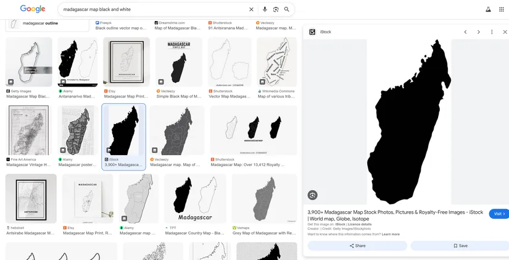Viewport: 509px width, 260px height.
Task: Click 'Antananarivo Mad...' Alamy caption
Action: [77, 96]
